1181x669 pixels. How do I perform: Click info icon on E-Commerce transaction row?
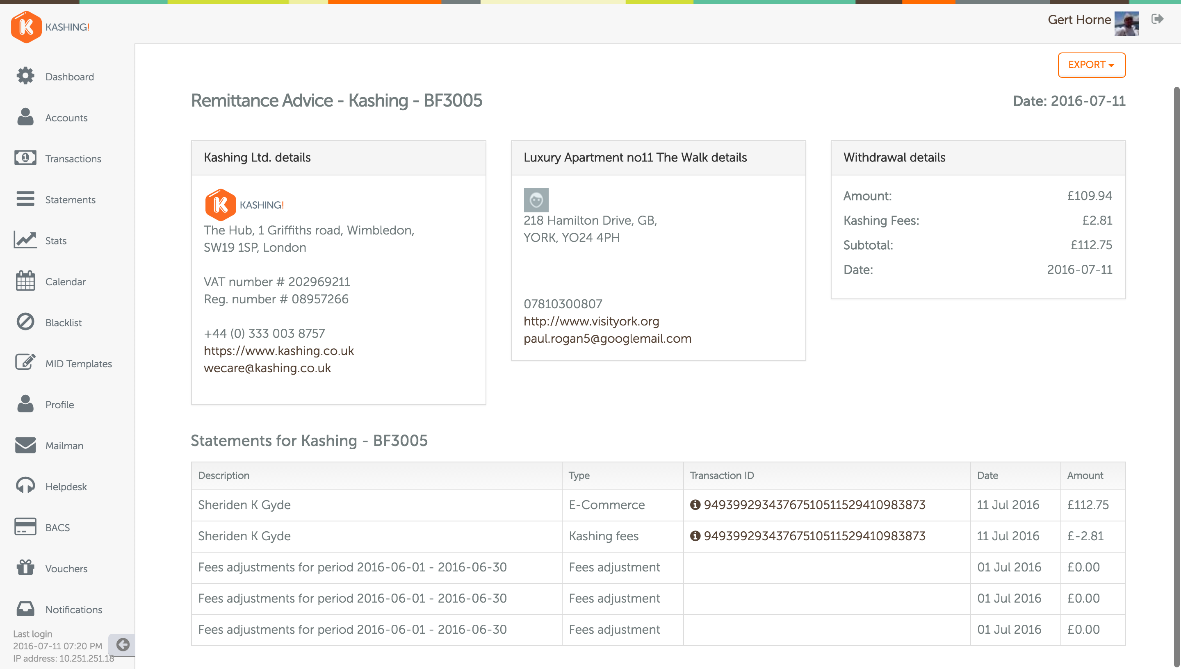click(695, 505)
